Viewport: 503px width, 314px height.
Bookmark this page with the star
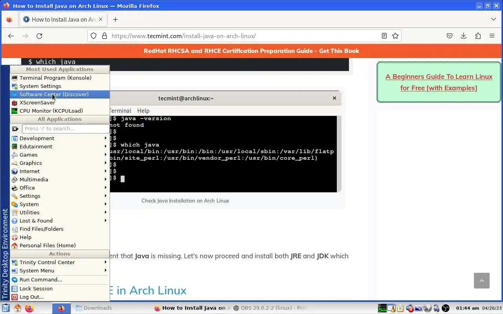(395, 36)
